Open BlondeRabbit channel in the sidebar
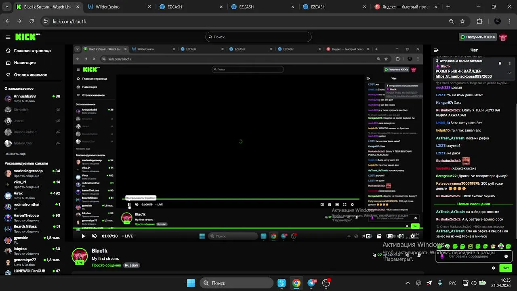This screenshot has width=517, height=291. pos(32,132)
